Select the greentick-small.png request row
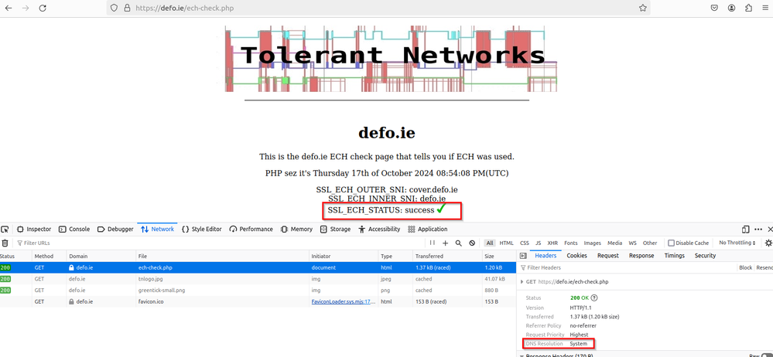773x357 pixels. click(x=258, y=291)
